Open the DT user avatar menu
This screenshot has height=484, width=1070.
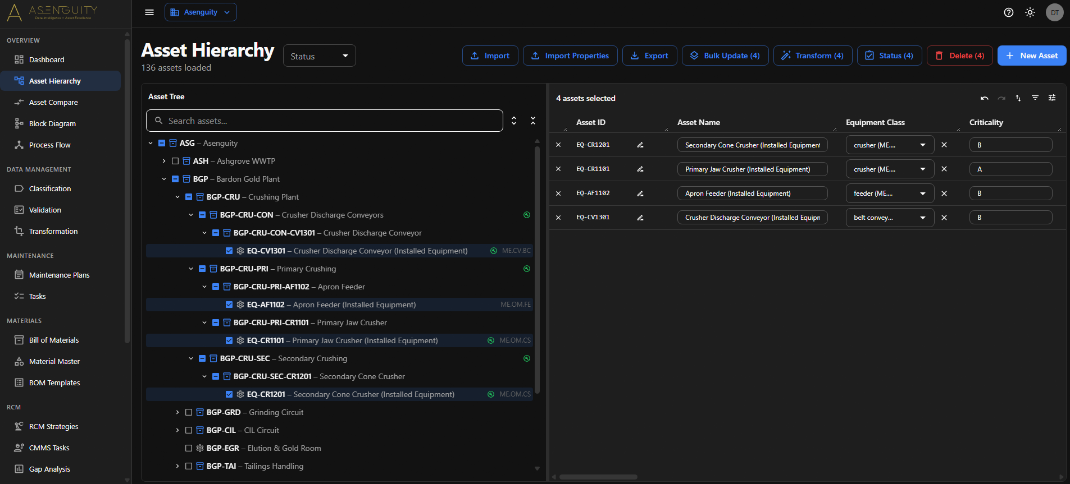click(x=1055, y=12)
